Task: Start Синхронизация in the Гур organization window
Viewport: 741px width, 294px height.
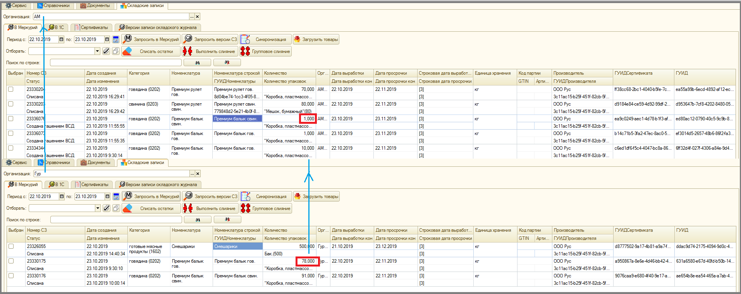Action: click(x=266, y=197)
